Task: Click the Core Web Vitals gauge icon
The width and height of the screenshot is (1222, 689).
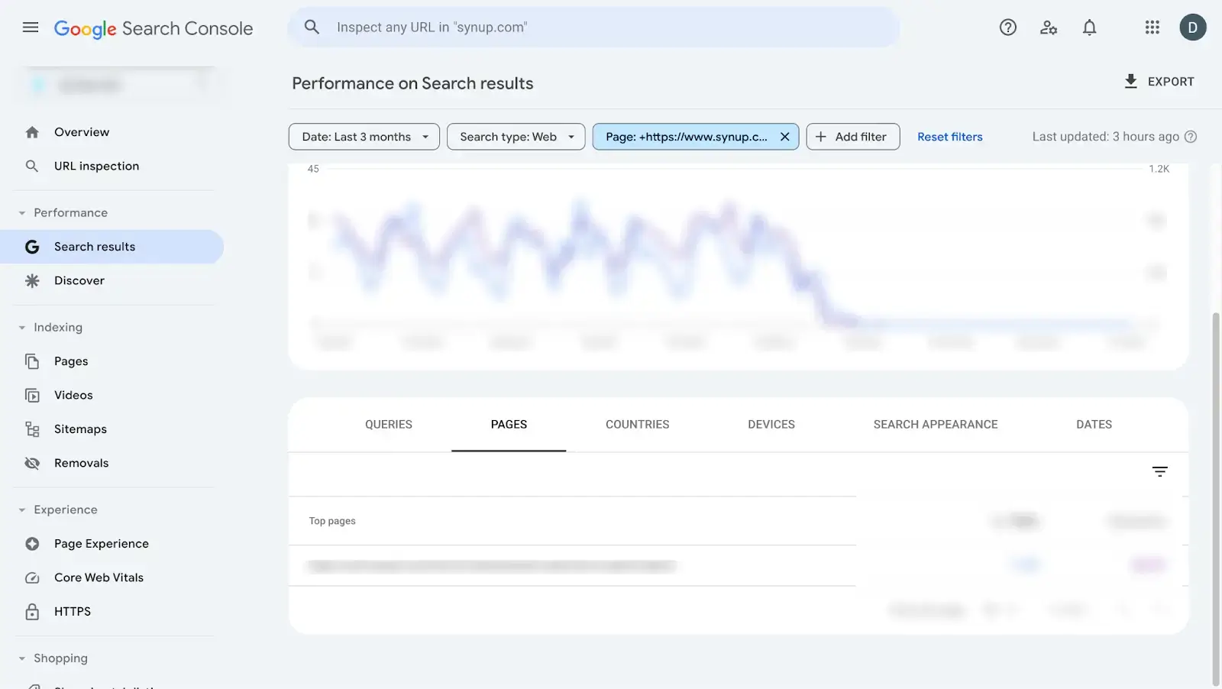Action: click(32, 577)
